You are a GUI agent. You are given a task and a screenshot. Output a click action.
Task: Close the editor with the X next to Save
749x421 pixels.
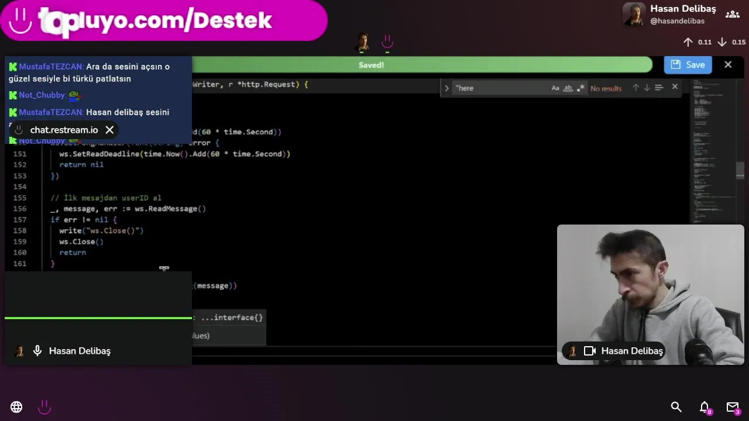click(728, 65)
